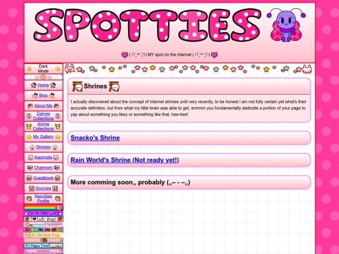The image size is (339, 254).
Task: Open the Chatroom page
Action: (43, 167)
